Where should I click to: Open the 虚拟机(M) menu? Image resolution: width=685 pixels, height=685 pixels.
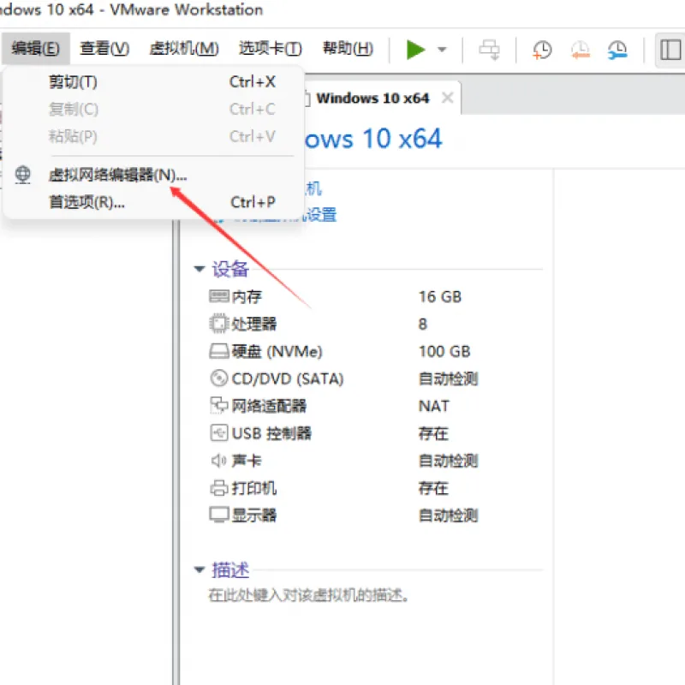click(184, 49)
